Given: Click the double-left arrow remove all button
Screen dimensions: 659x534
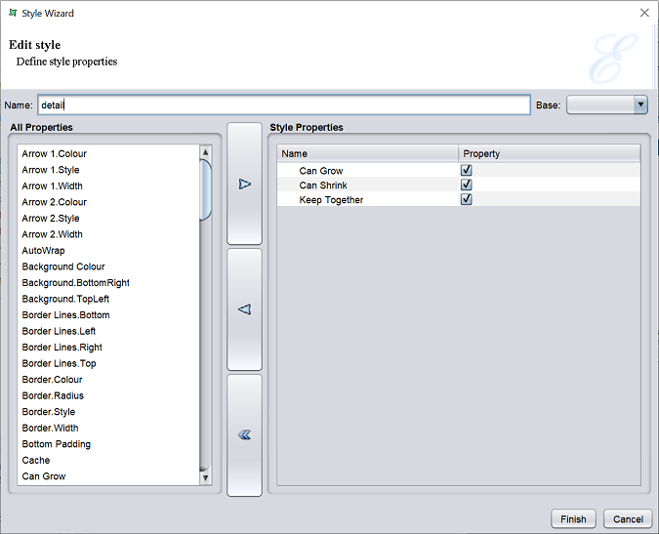Looking at the screenshot, I should [244, 434].
